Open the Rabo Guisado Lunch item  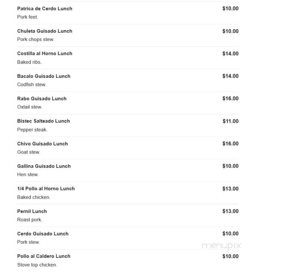(42, 98)
